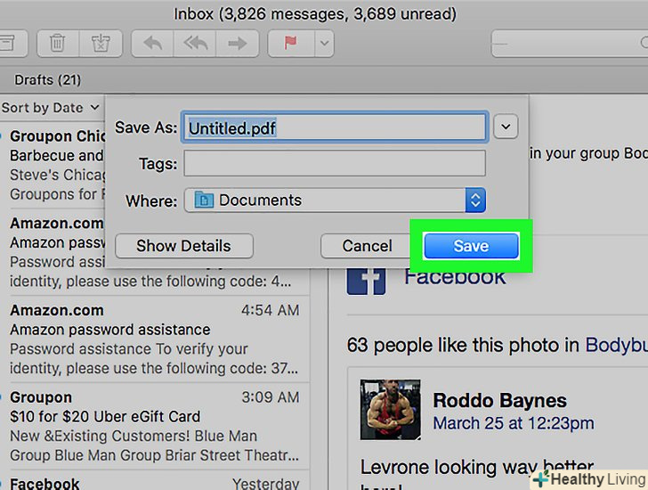Click the March 25 at 12:23pm timestamp link
The width and height of the screenshot is (648, 490).
[514, 423]
